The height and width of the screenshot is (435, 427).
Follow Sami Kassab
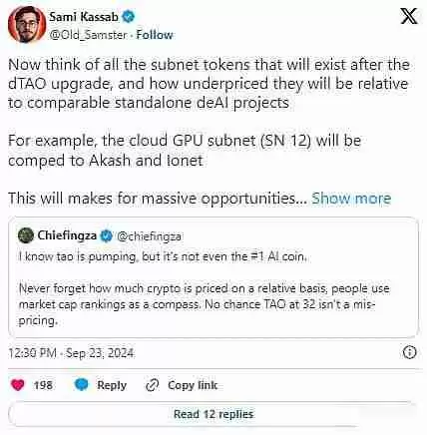coord(155,35)
